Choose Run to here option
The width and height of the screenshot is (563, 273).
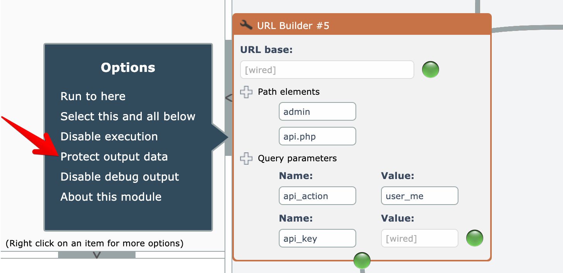93,96
